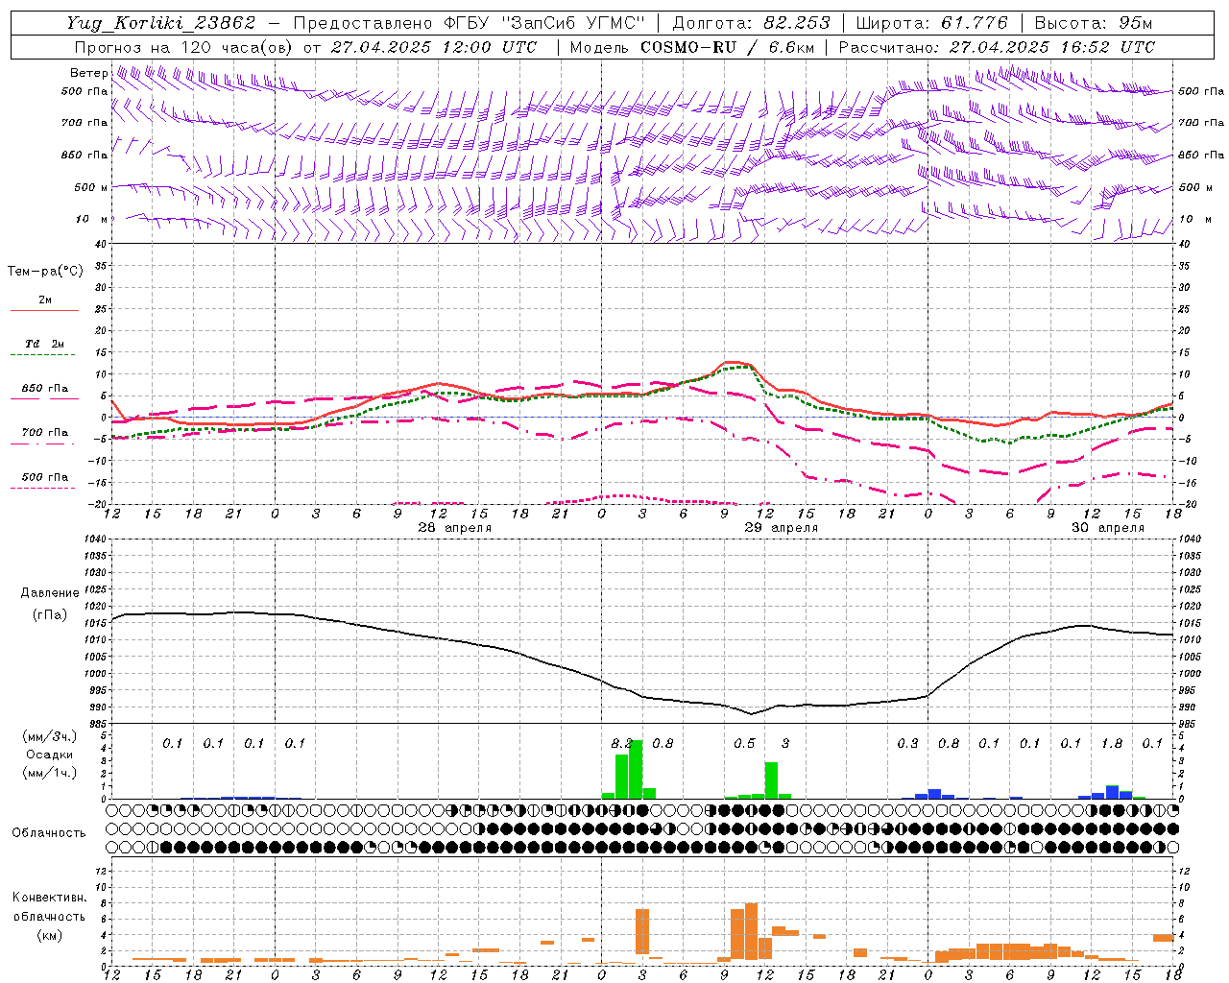Click the '700 гПа' entry in temperature legend
The width and height of the screenshot is (1229, 983).
pyautogui.click(x=45, y=432)
